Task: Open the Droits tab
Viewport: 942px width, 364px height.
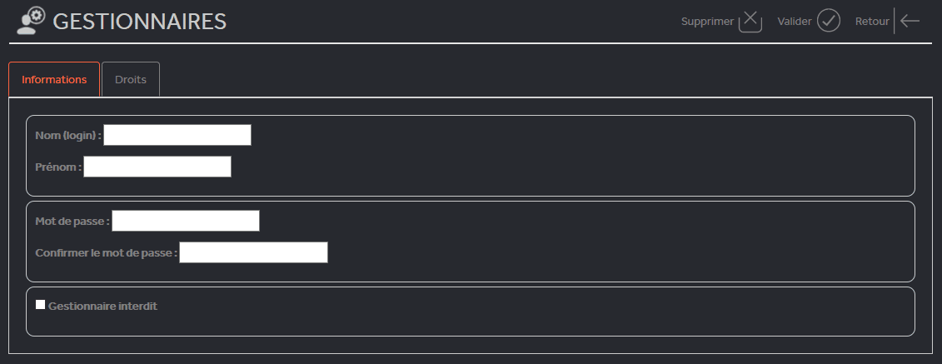Action: [131, 80]
